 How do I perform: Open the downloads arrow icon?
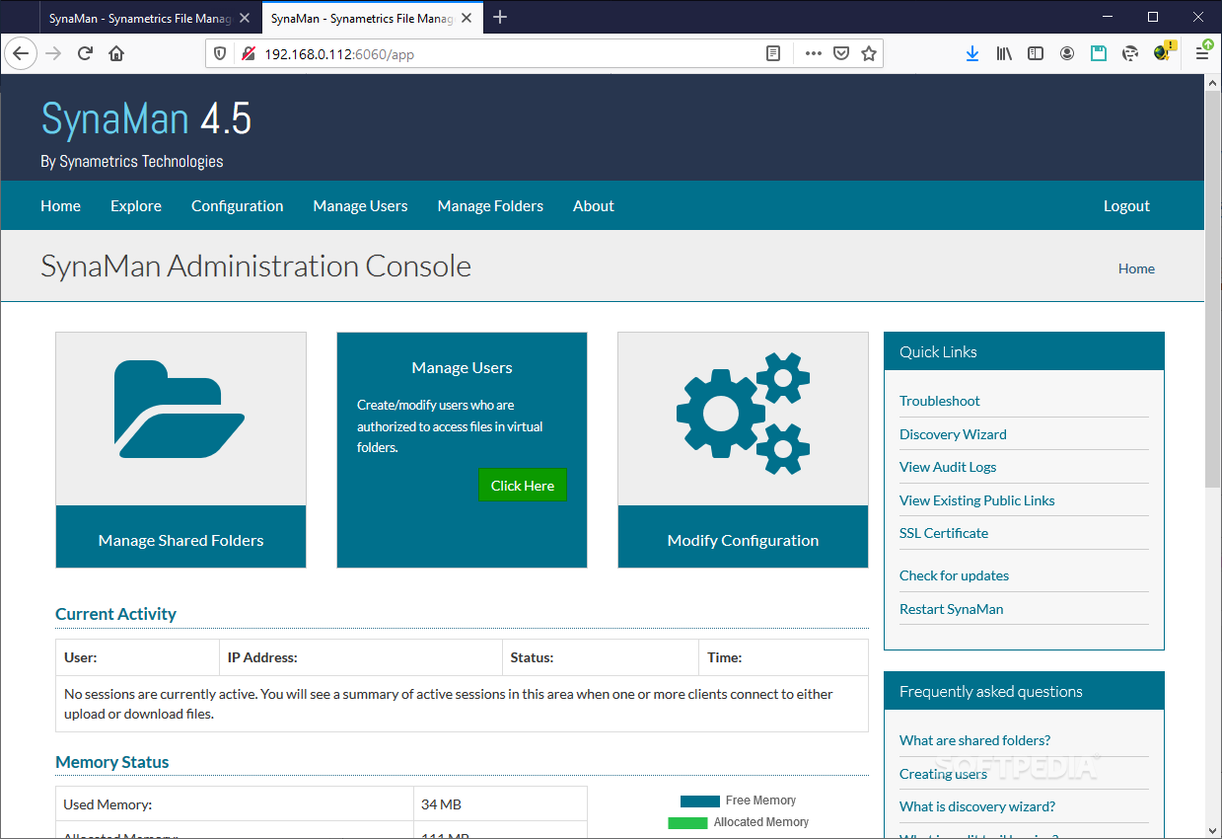coord(972,53)
